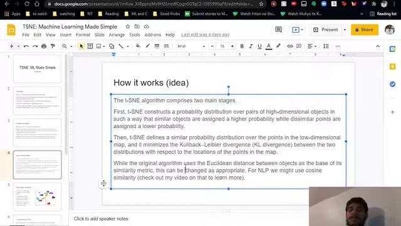This screenshot has width=401, height=226.
Task: Check the cloud save status icon
Action: pos(147,26)
